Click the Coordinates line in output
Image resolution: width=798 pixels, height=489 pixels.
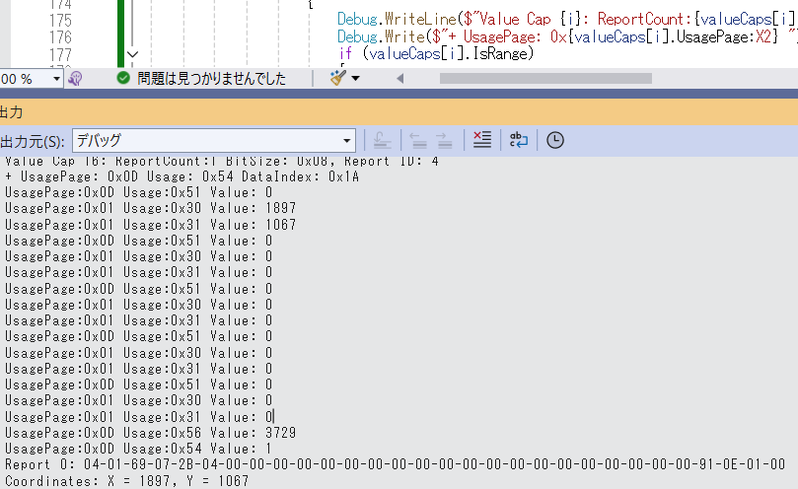coord(126,480)
